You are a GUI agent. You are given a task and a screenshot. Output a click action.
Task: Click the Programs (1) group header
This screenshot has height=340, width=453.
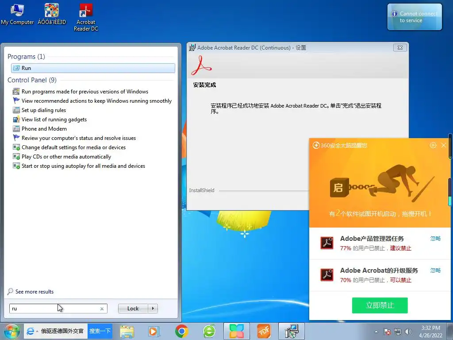point(26,56)
